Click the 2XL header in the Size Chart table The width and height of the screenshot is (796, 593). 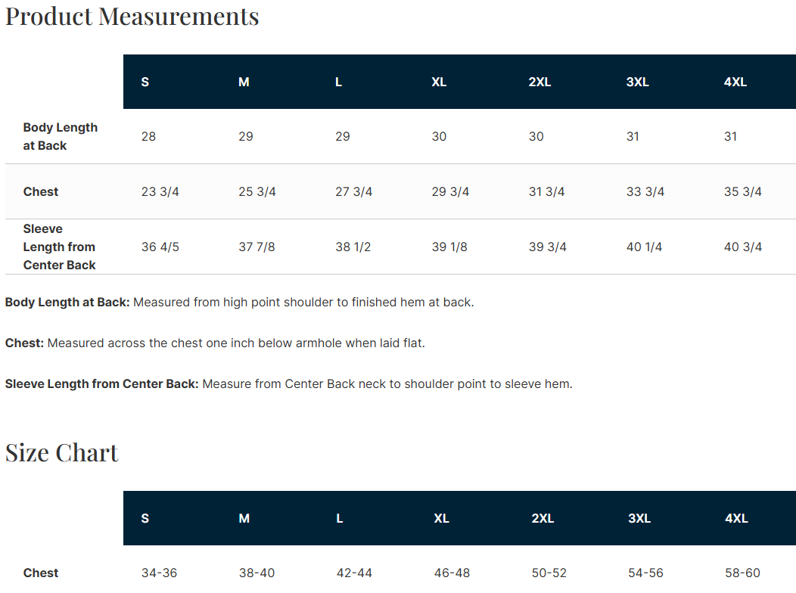(x=543, y=518)
